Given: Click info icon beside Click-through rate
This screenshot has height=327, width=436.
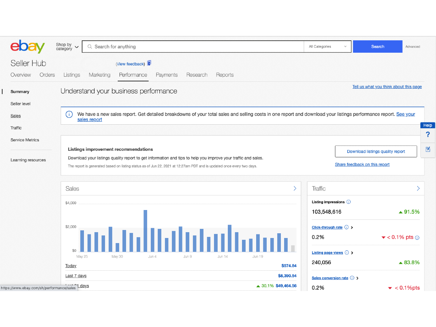Looking at the screenshot, I should 346,227.
